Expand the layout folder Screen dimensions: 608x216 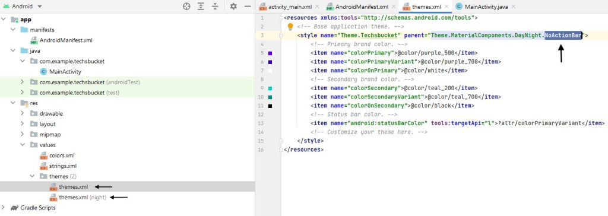[x=23, y=124]
